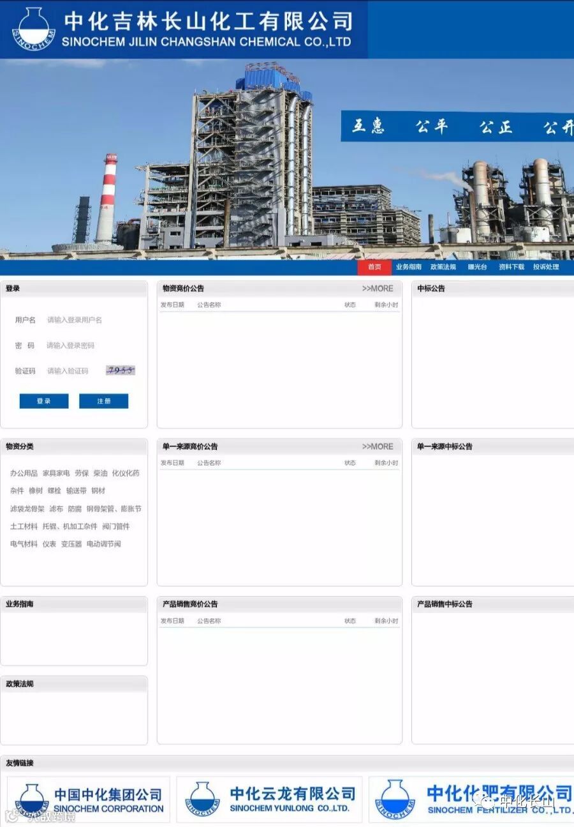Select the 仪表 category
This screenshot has width=574, height=827.
click(49, 544)
